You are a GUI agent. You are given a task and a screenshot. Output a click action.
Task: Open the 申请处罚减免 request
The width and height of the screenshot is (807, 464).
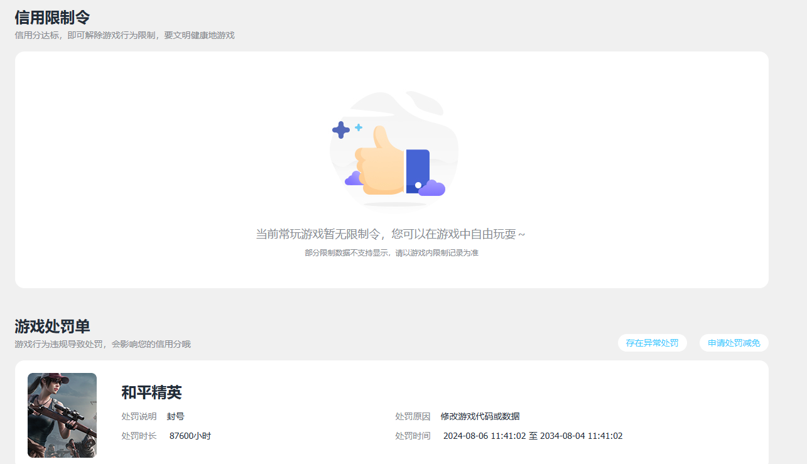point(734,343)
